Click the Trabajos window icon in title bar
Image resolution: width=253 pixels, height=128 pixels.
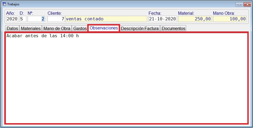[x=4, y=4]
